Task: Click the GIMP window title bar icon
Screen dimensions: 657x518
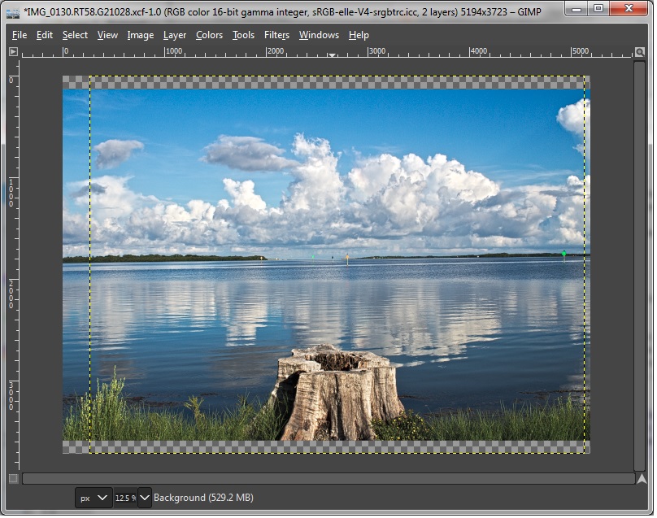Action: [x=12, y=10]
